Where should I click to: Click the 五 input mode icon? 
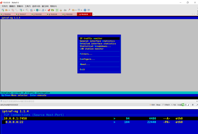[186, 105]
